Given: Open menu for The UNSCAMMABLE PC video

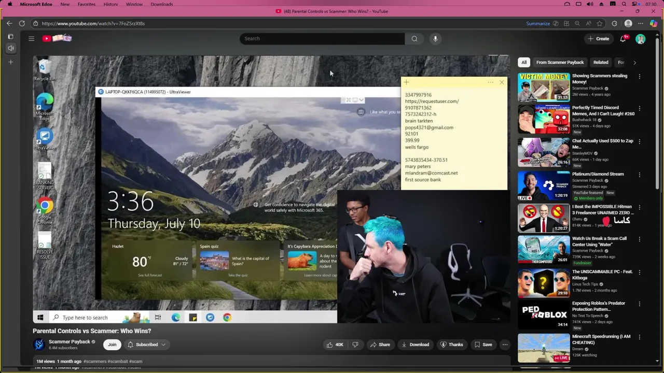Looking at the screenshot, I should coord(639,272).
